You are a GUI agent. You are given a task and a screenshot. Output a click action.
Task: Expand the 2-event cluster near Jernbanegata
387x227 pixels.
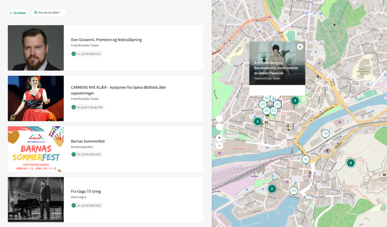tap(272, 188)
